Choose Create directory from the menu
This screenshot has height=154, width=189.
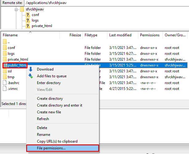click(x=50, y=98)
